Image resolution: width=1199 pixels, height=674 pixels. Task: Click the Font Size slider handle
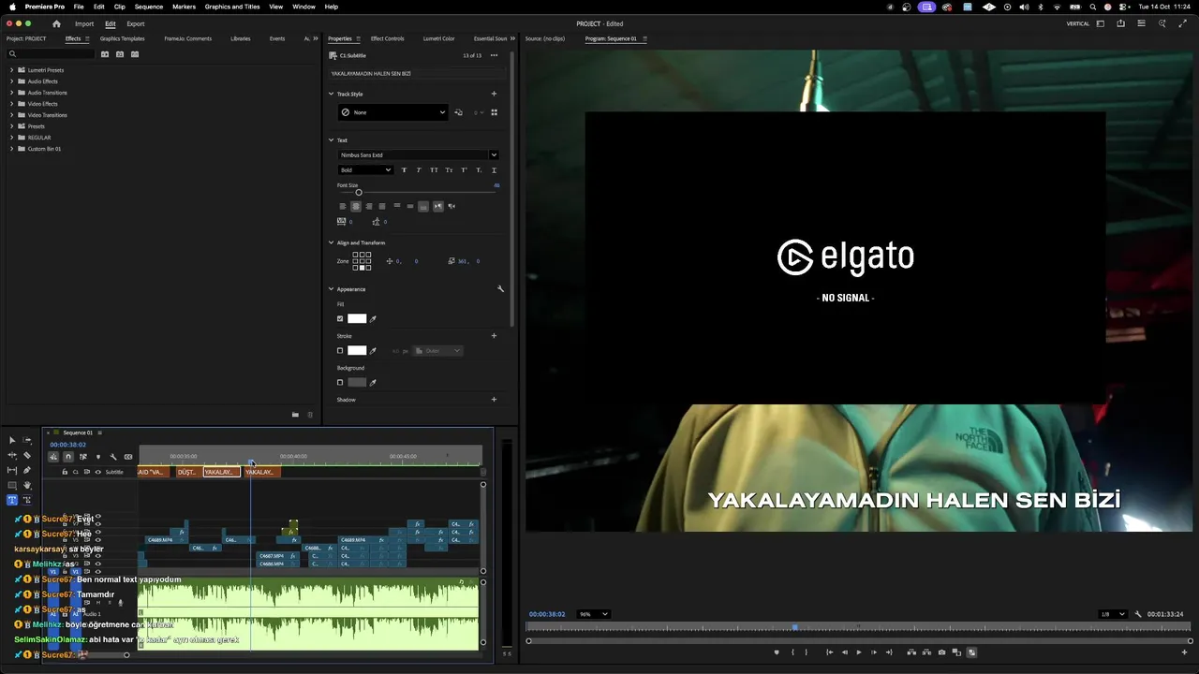(x=358, y=193)
